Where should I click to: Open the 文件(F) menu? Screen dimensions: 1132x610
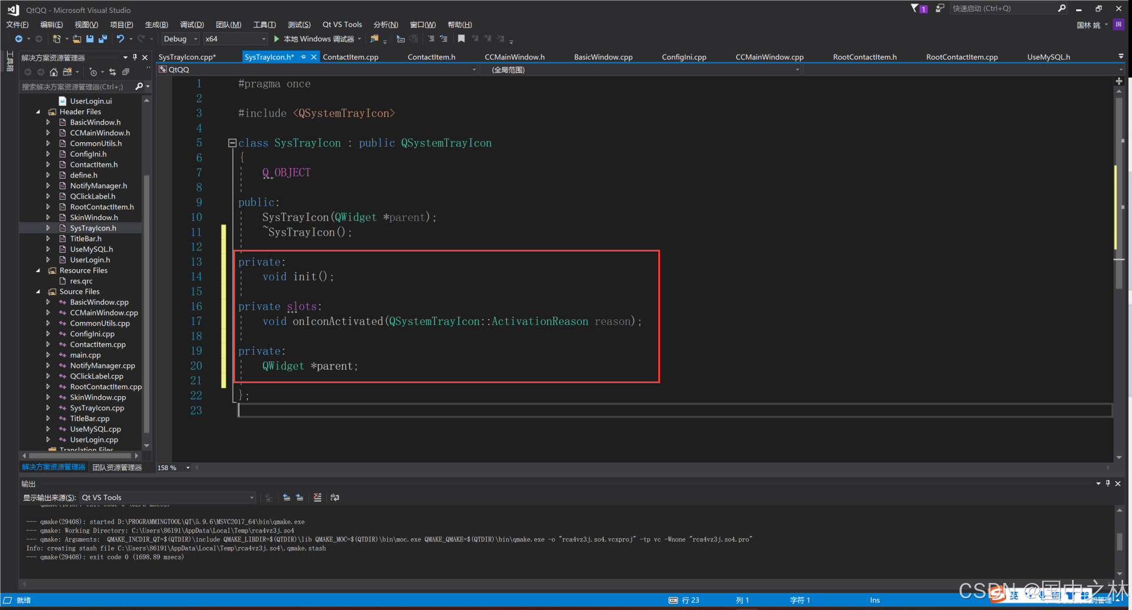17,25
